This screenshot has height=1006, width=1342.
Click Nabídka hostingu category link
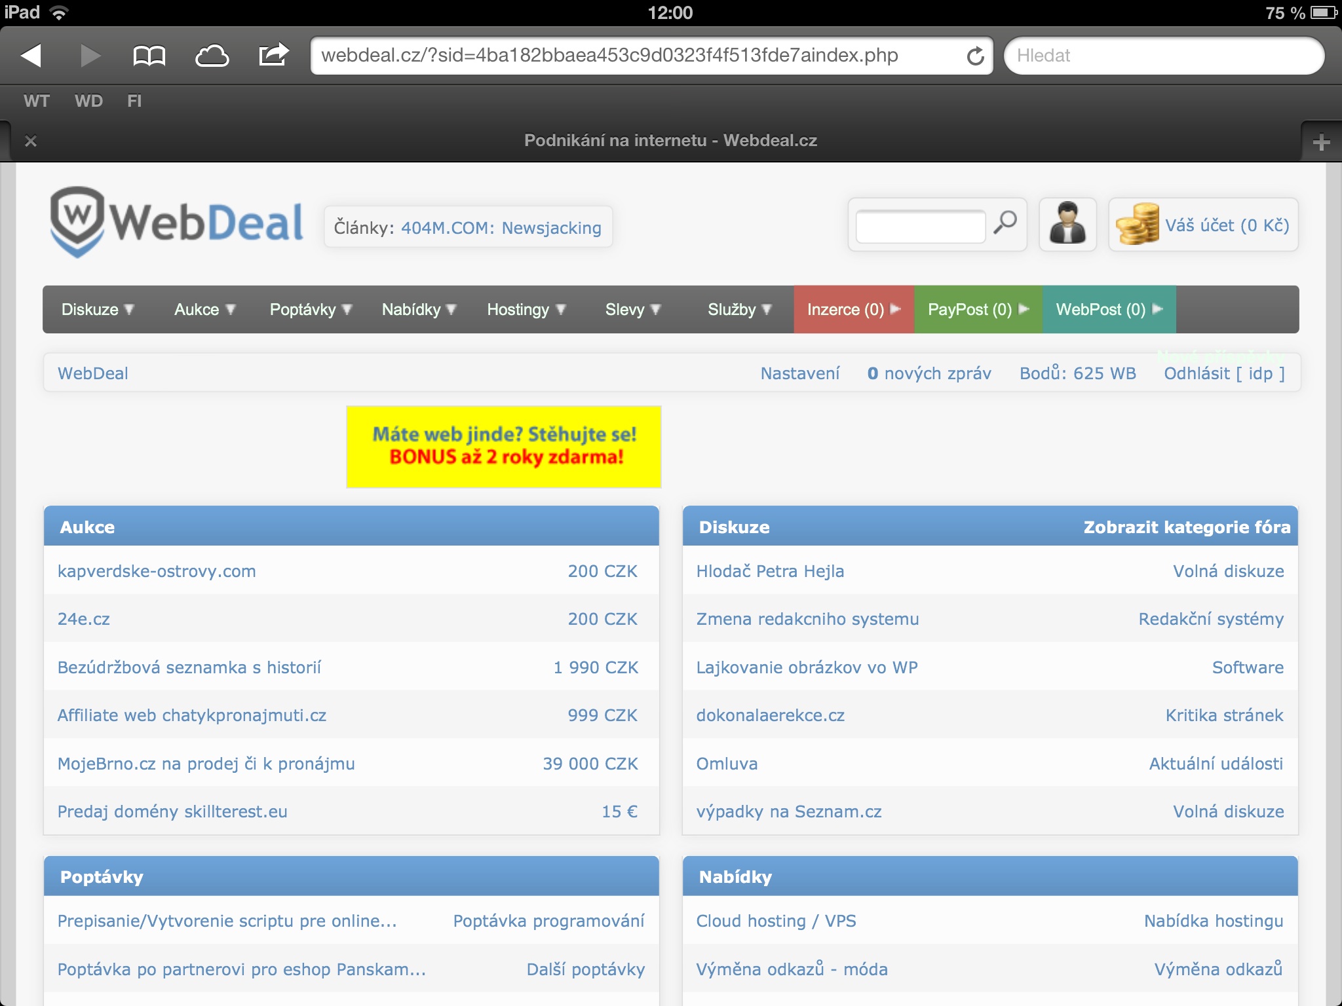click(x=1214, y=921)
